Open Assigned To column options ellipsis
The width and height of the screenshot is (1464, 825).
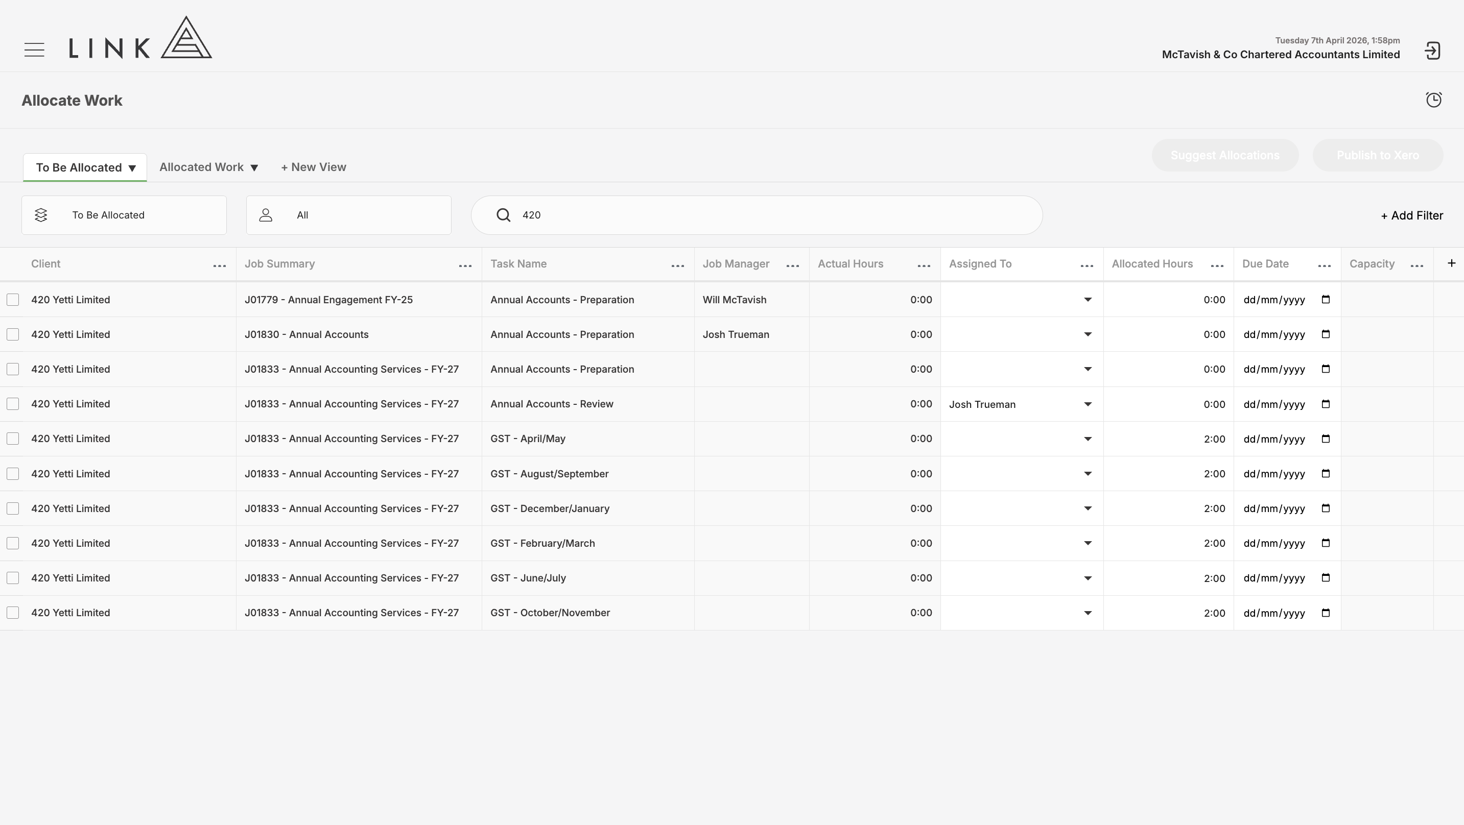tap(1087, 266)
